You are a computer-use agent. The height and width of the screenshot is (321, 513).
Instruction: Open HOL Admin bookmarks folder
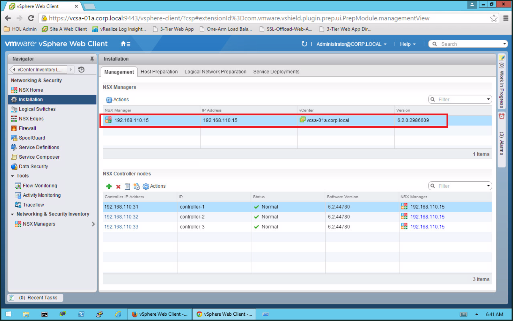point(20,29)
